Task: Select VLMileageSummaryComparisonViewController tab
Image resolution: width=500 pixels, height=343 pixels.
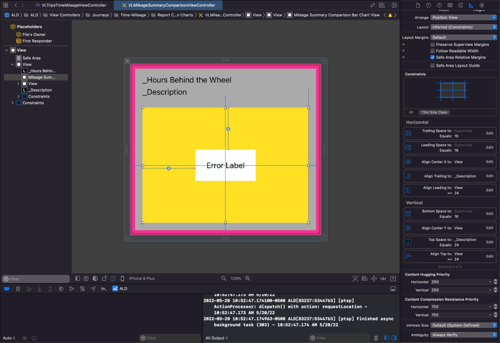Action: tap(168, 5)
